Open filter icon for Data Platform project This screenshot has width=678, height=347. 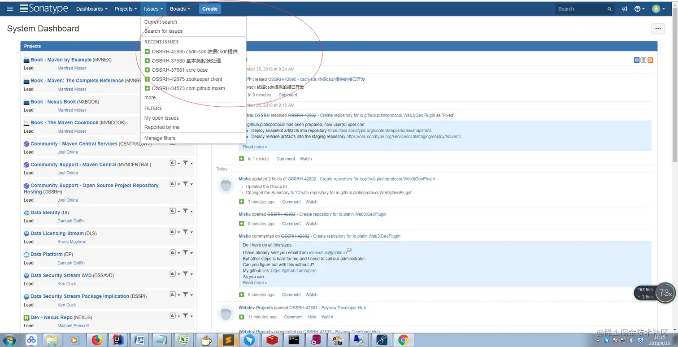click(x=185, y=253)
